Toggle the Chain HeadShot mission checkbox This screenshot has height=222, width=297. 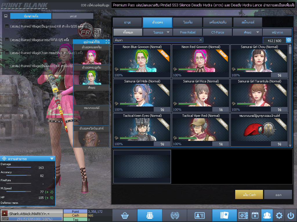coord(7,53)
